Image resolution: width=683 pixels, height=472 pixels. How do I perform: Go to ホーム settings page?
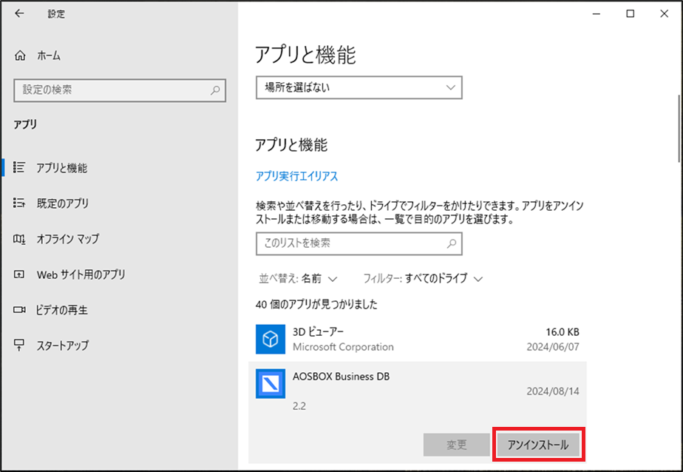(49, 55)
